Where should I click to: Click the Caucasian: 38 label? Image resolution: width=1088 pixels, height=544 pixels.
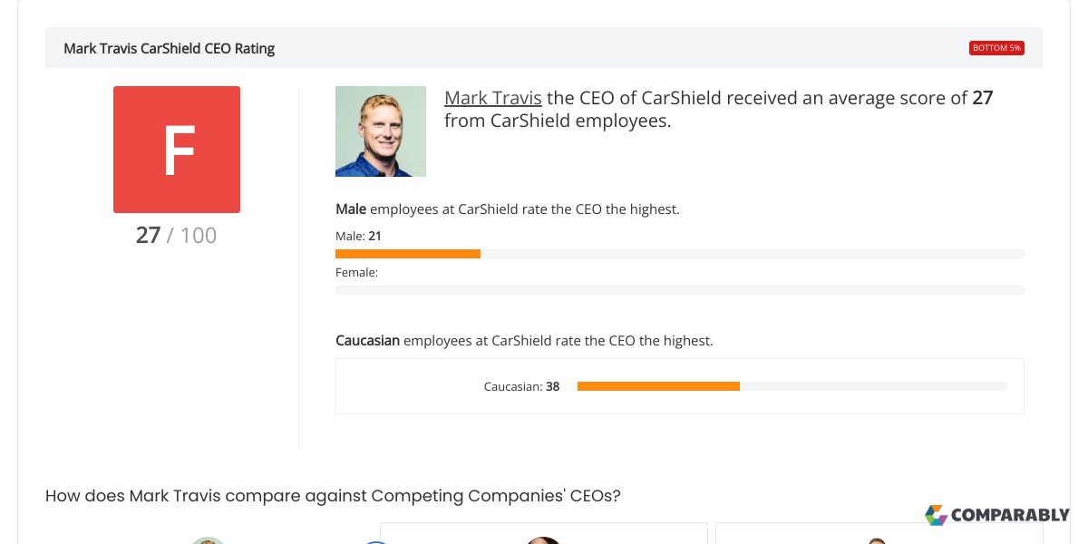[522, 386]
